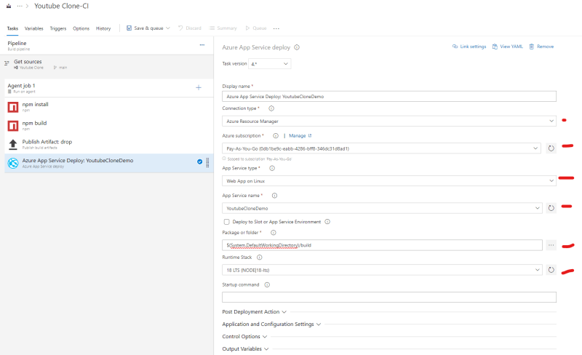The width and height of the screenshot is (582, 355).
Task: Click the Manage subscription link
Action: [x=300, y=135]
